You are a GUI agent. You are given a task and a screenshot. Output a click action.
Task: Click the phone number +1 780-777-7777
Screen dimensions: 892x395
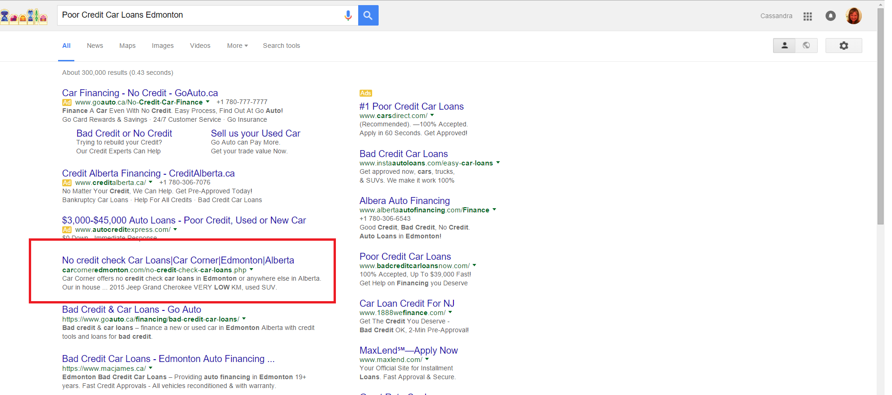[242, 102]
